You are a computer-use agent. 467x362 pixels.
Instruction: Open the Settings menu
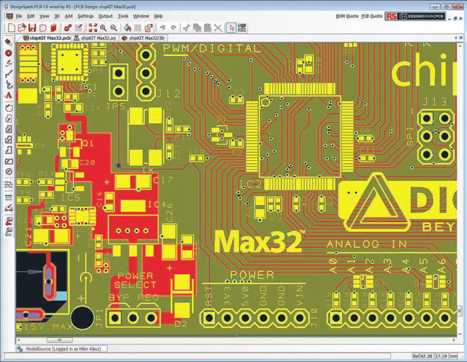pyautogui.click(x=85, y=17)
